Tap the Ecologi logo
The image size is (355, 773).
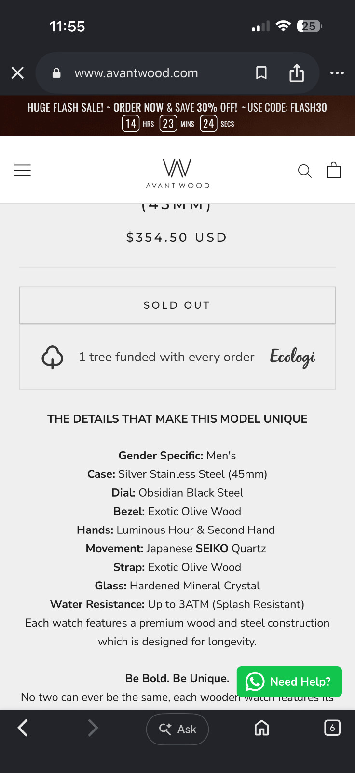click(292, 357)
